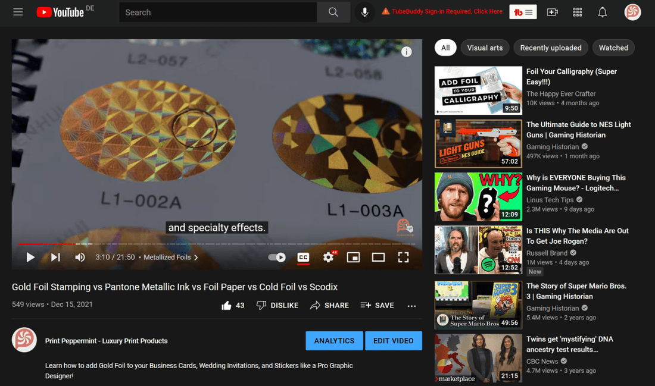Mute the video volume
This screenshot has height=386, width=655.
point(80,258)
